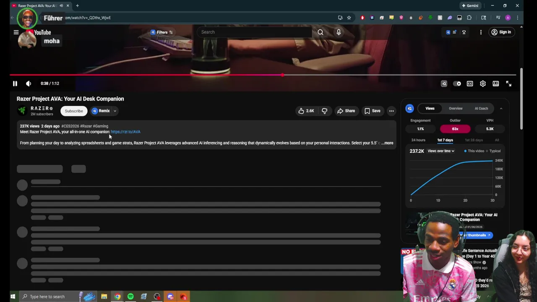This screenshot has height=302, width=537.
Task: Open the YouTube hamburger guide menu
Action: [16, 32]
